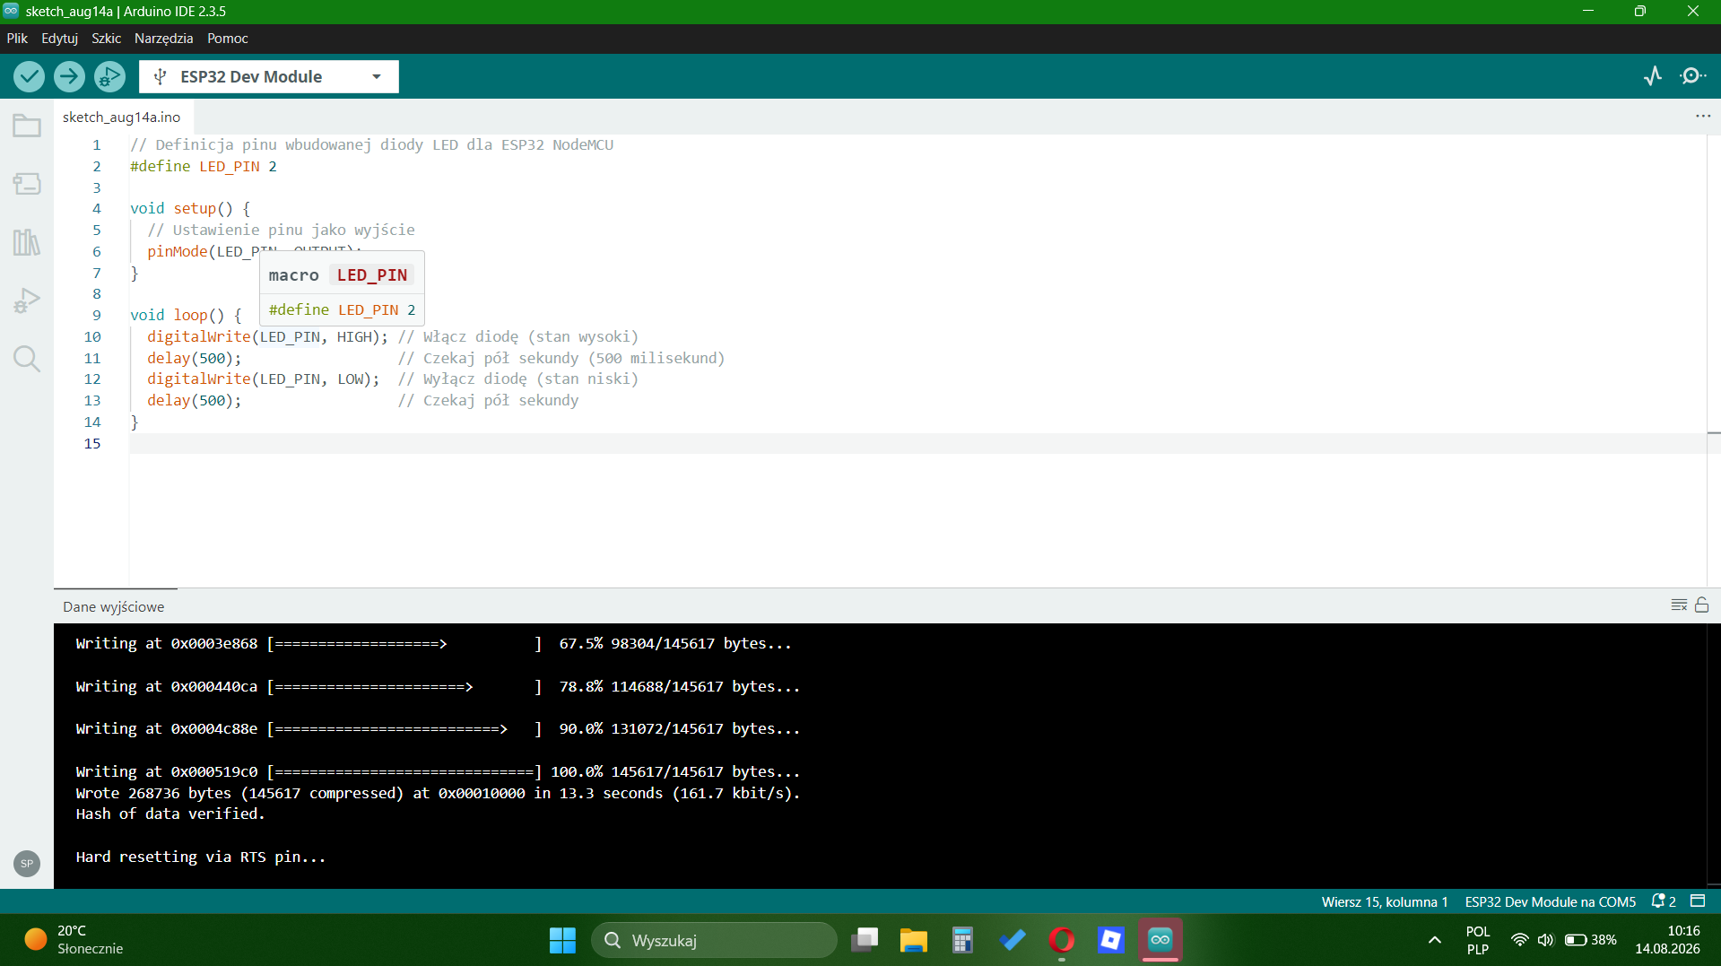Click delay(500) on line 13
Viewport: 1721px width, 966px height.
click(194, 400)
